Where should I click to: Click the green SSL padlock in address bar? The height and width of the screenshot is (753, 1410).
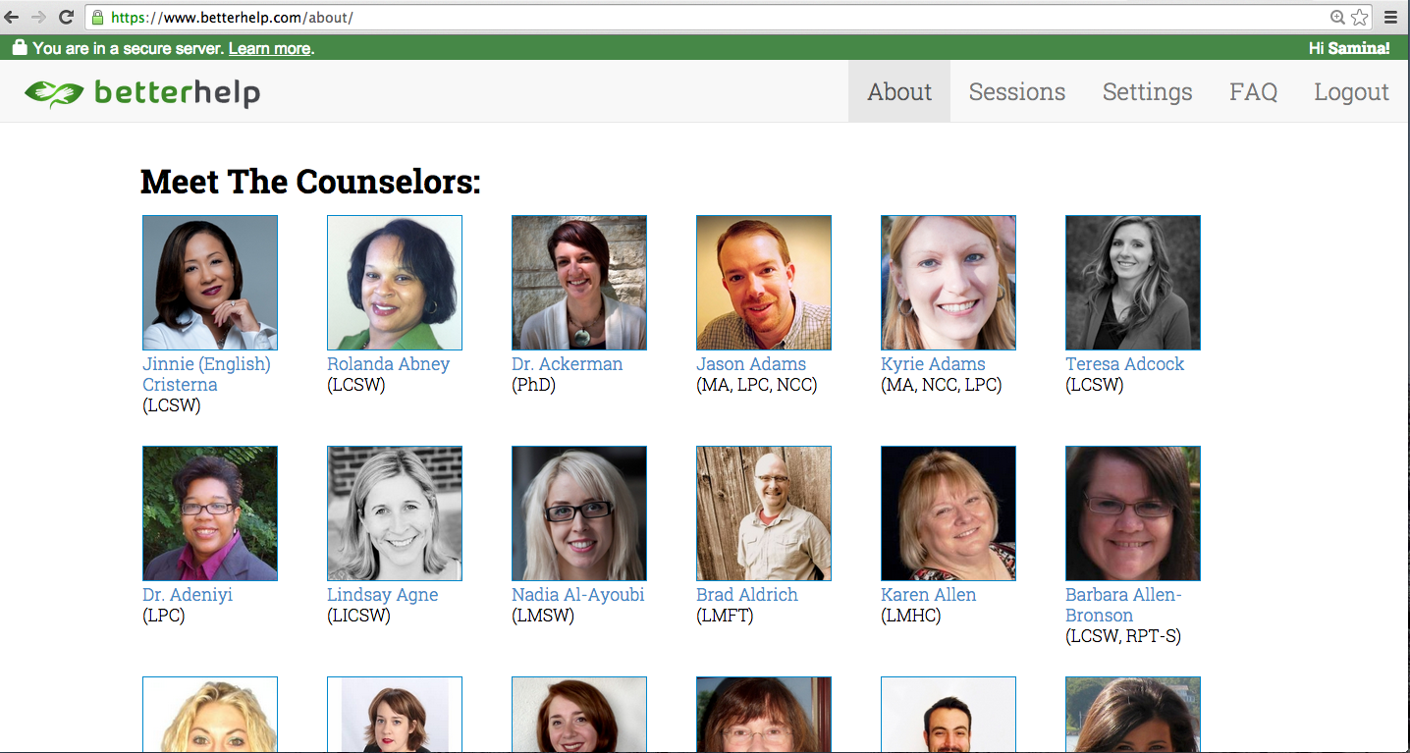coord(97,17)
